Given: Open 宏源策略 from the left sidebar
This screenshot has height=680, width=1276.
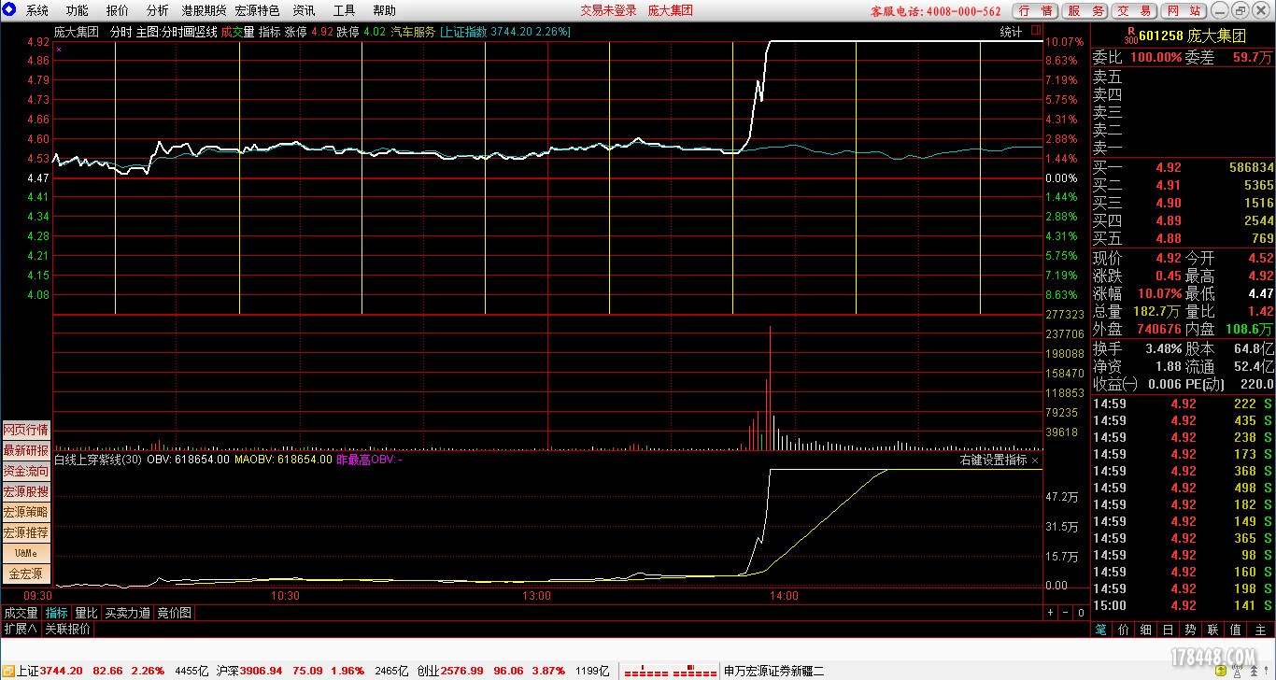Looking at the screenshot, I should click(26, 512).
